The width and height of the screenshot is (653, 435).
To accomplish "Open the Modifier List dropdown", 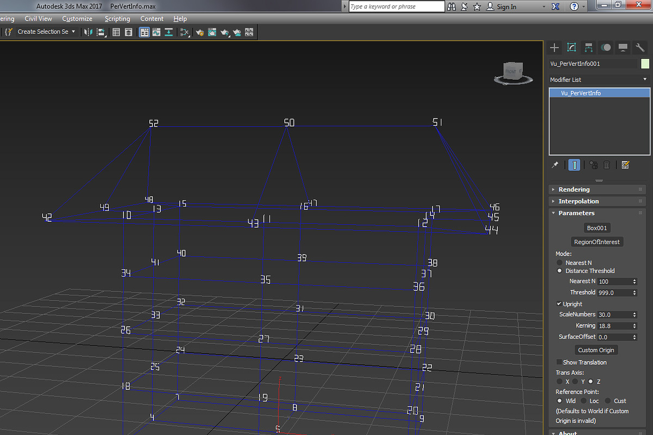I will 600,79.
